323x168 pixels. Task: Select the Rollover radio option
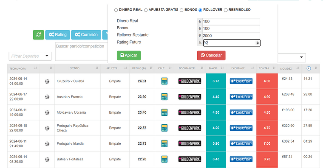click(x=200, y=10)
